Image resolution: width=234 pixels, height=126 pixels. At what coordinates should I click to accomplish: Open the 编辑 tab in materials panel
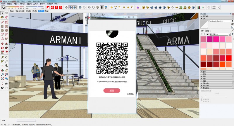(207, 31)
